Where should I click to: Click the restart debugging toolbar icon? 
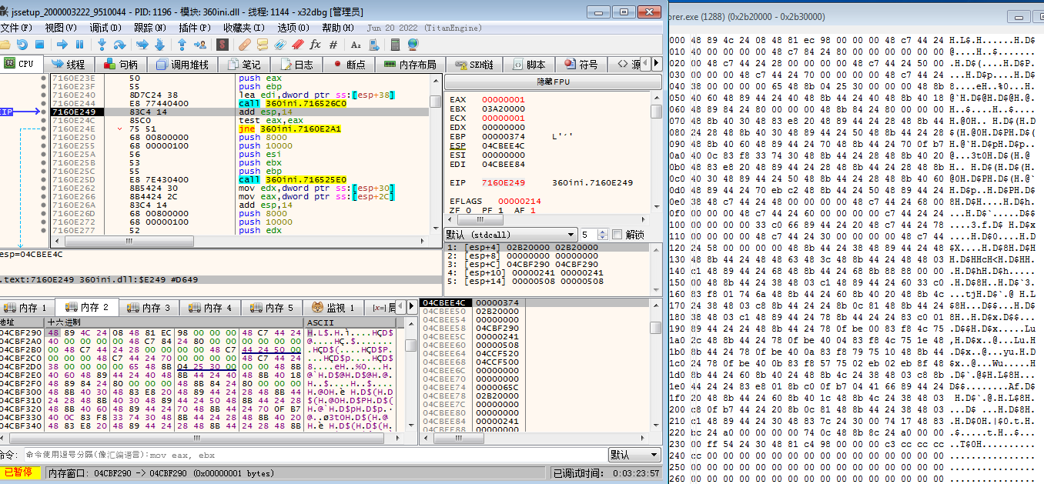(22, 45)
